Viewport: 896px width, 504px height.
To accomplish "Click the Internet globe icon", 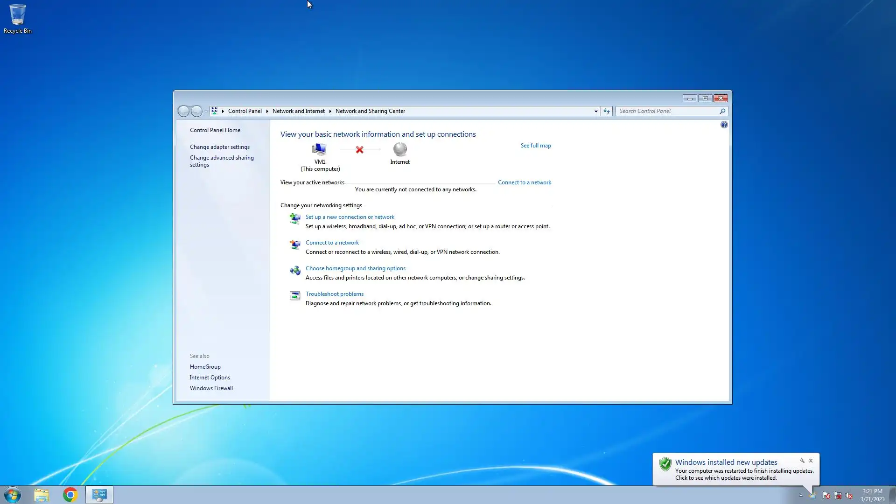I will pos(400,149).
